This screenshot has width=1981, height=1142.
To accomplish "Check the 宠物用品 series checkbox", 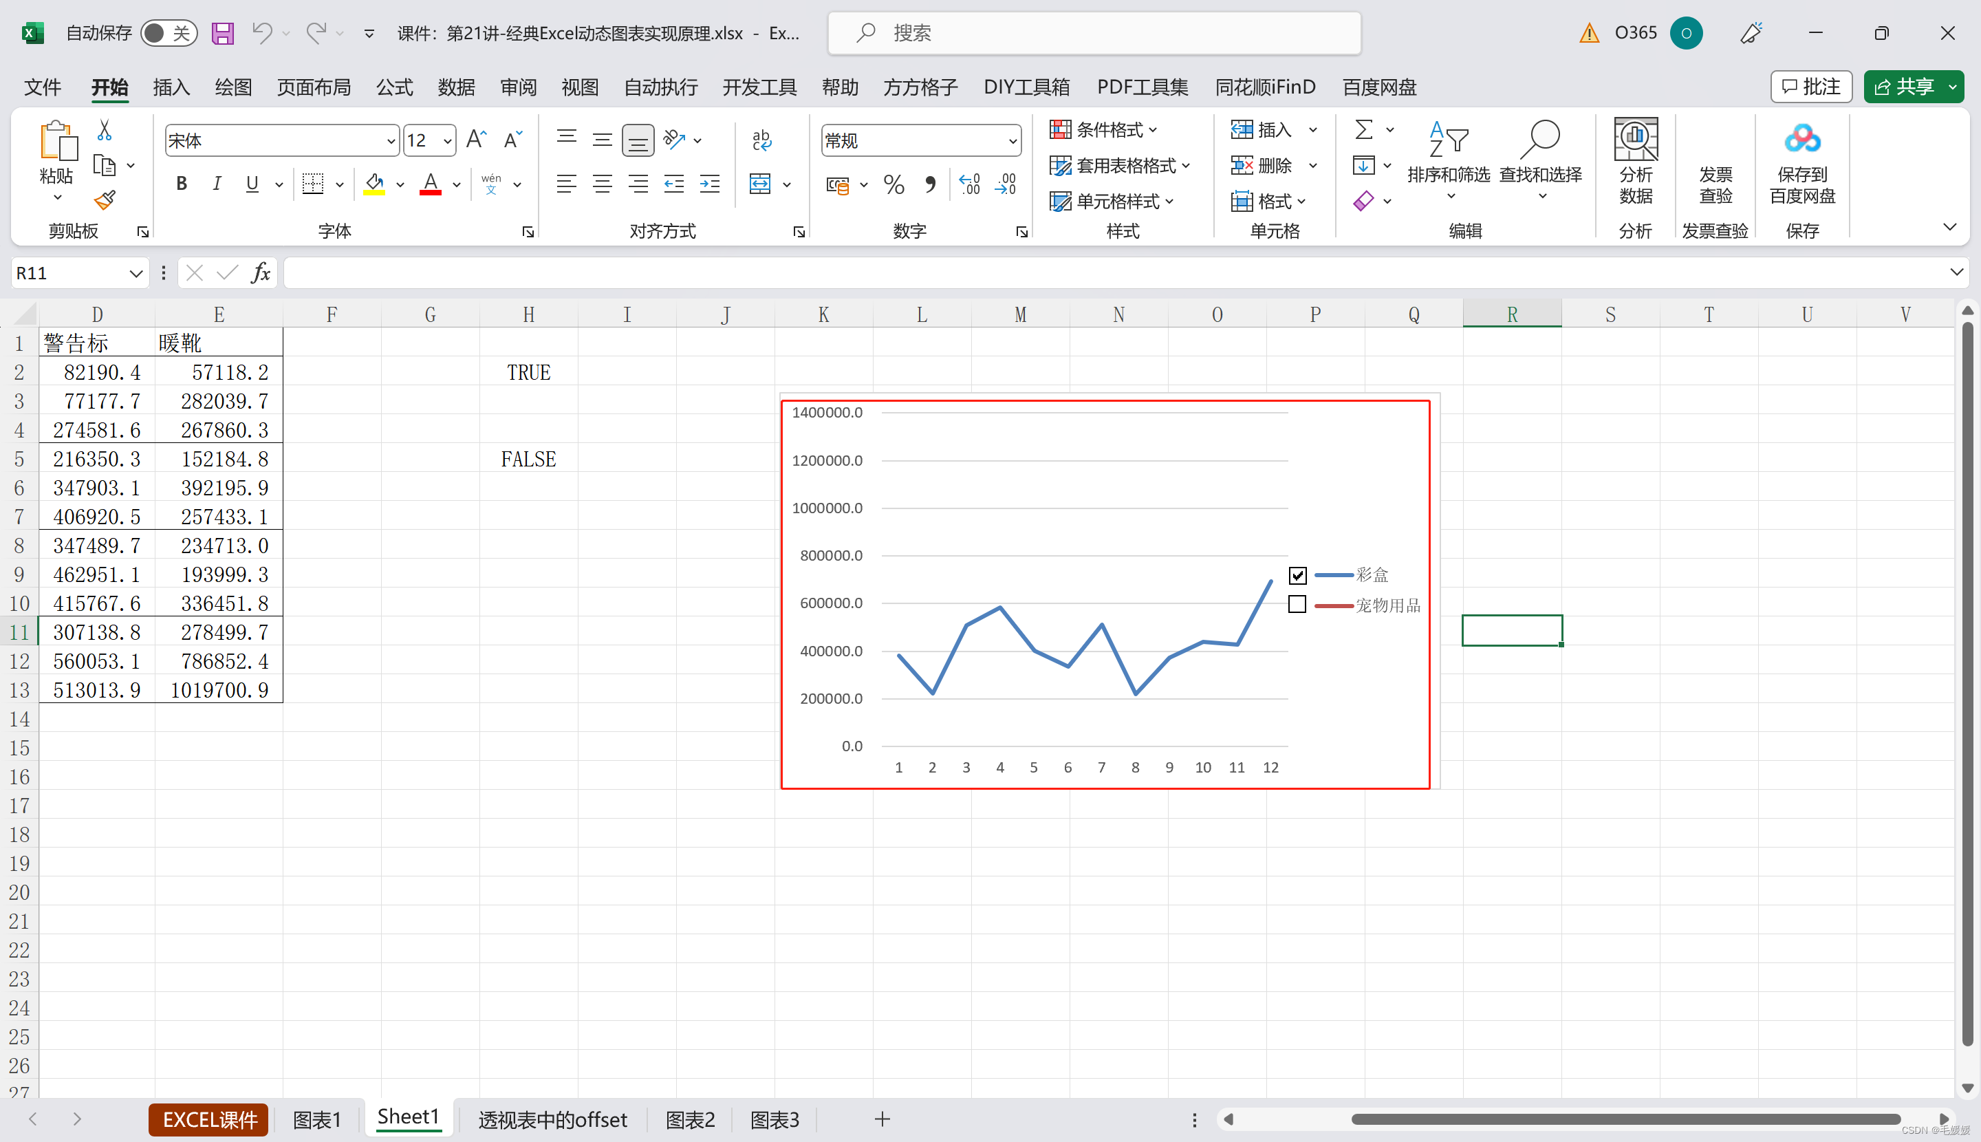I will [1297, 605].
